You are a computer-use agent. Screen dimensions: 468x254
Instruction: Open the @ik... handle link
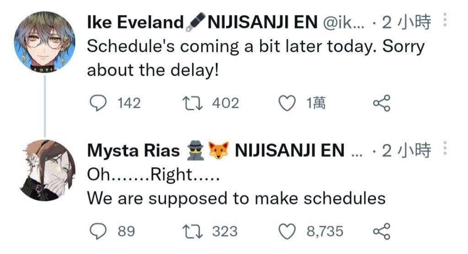[344, 22]
